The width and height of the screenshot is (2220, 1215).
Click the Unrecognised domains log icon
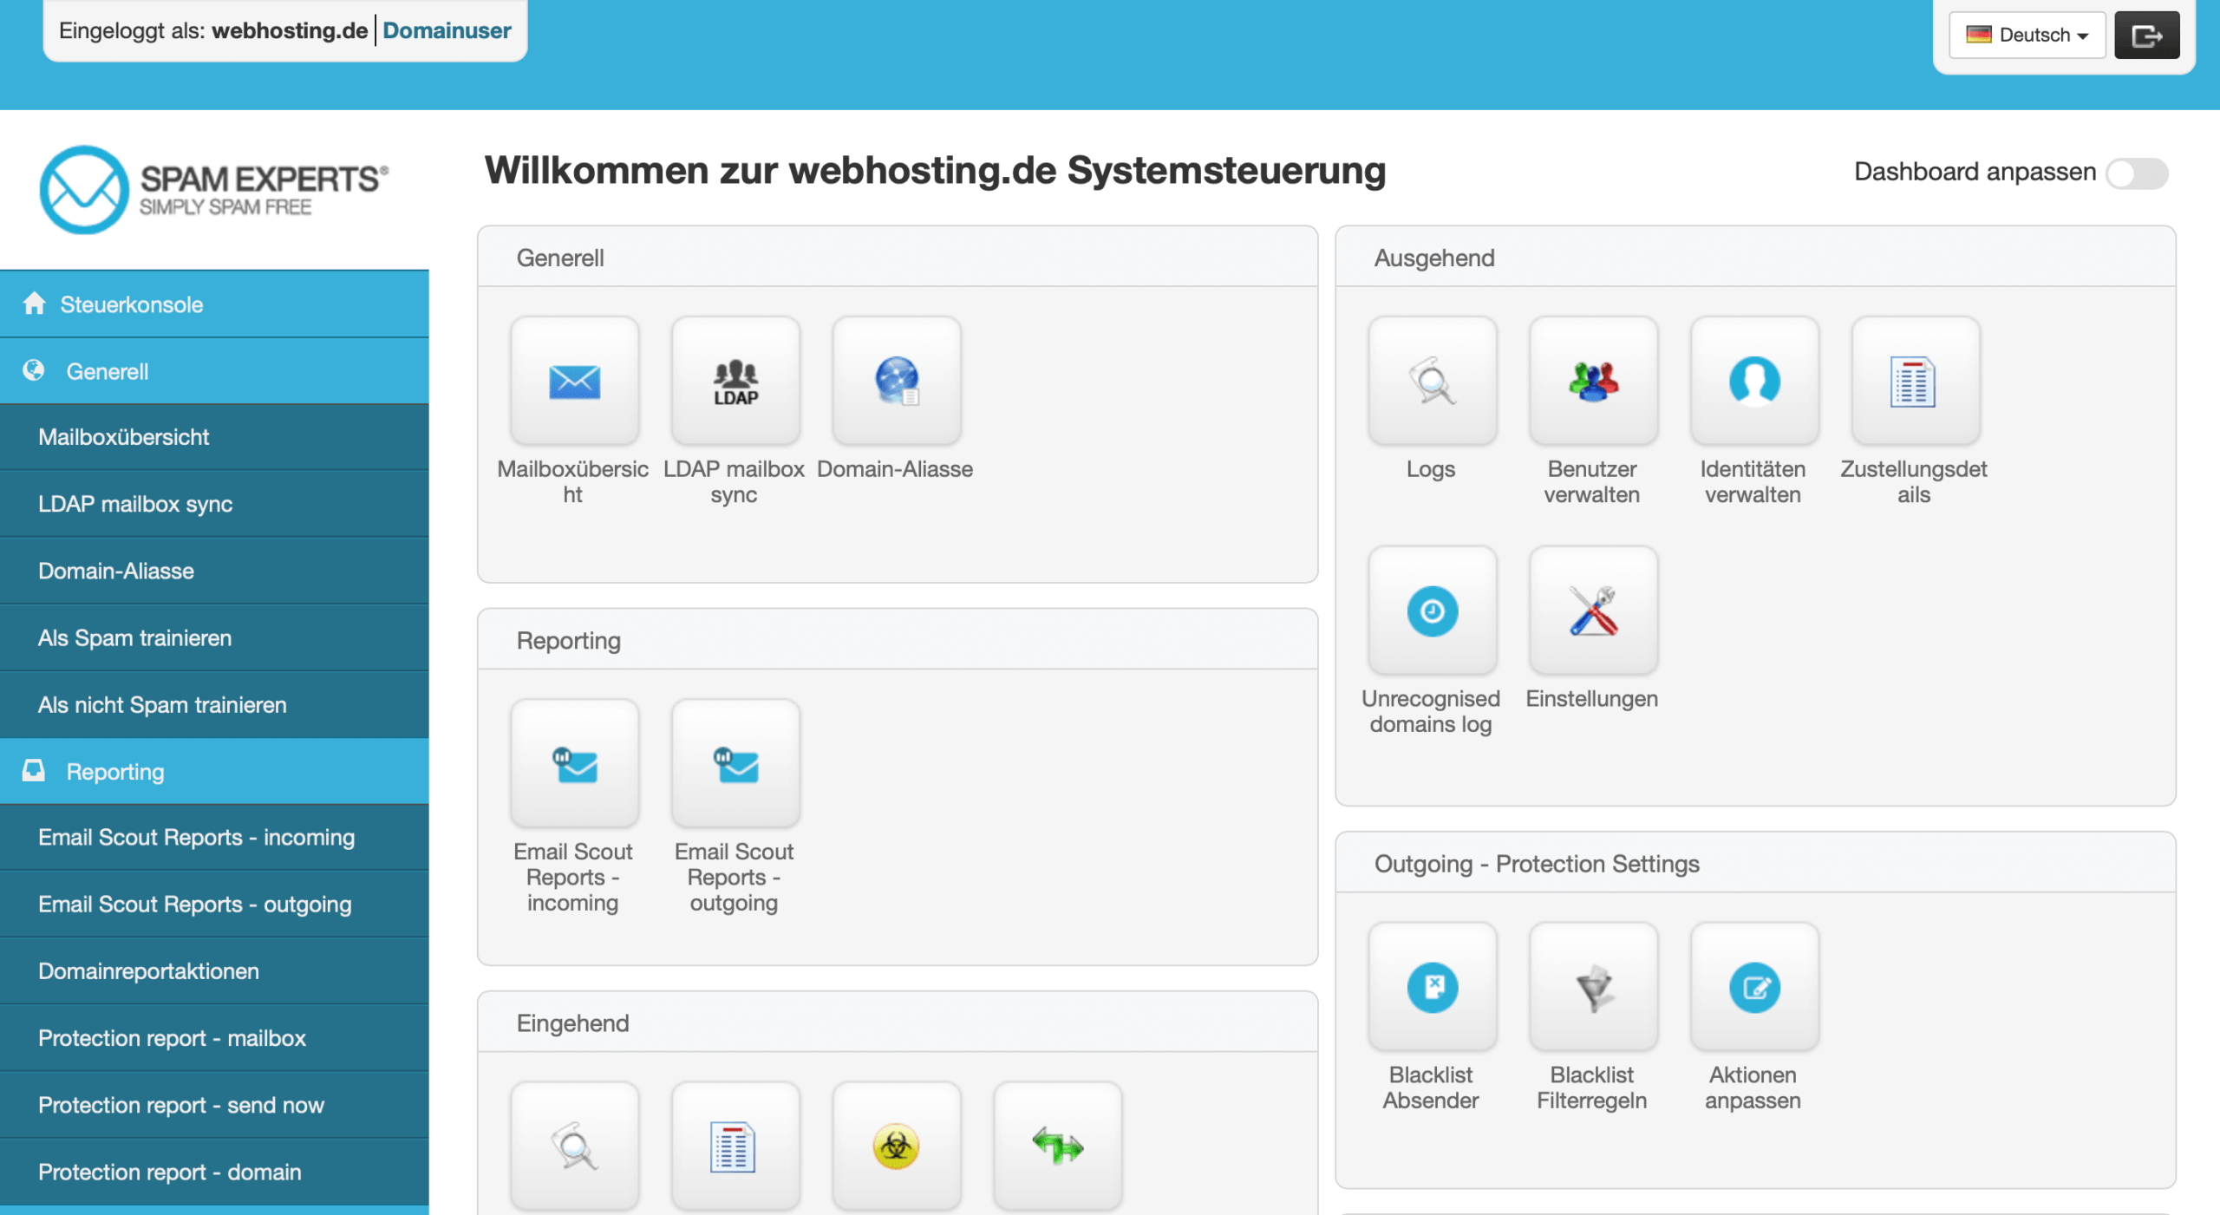[1432, 611]
